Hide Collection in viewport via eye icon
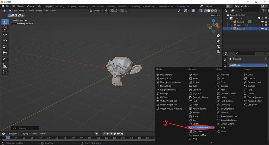 (x=262, y=18)
